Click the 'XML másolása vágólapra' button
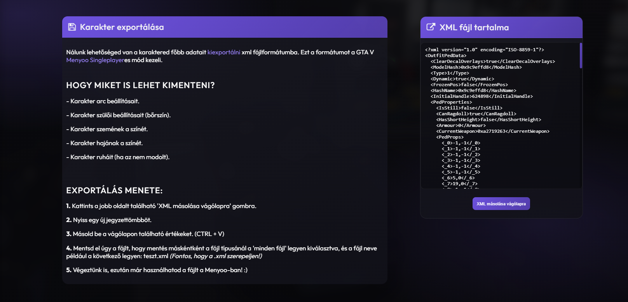This screenshot has width=628, height=302. point(501,204)
